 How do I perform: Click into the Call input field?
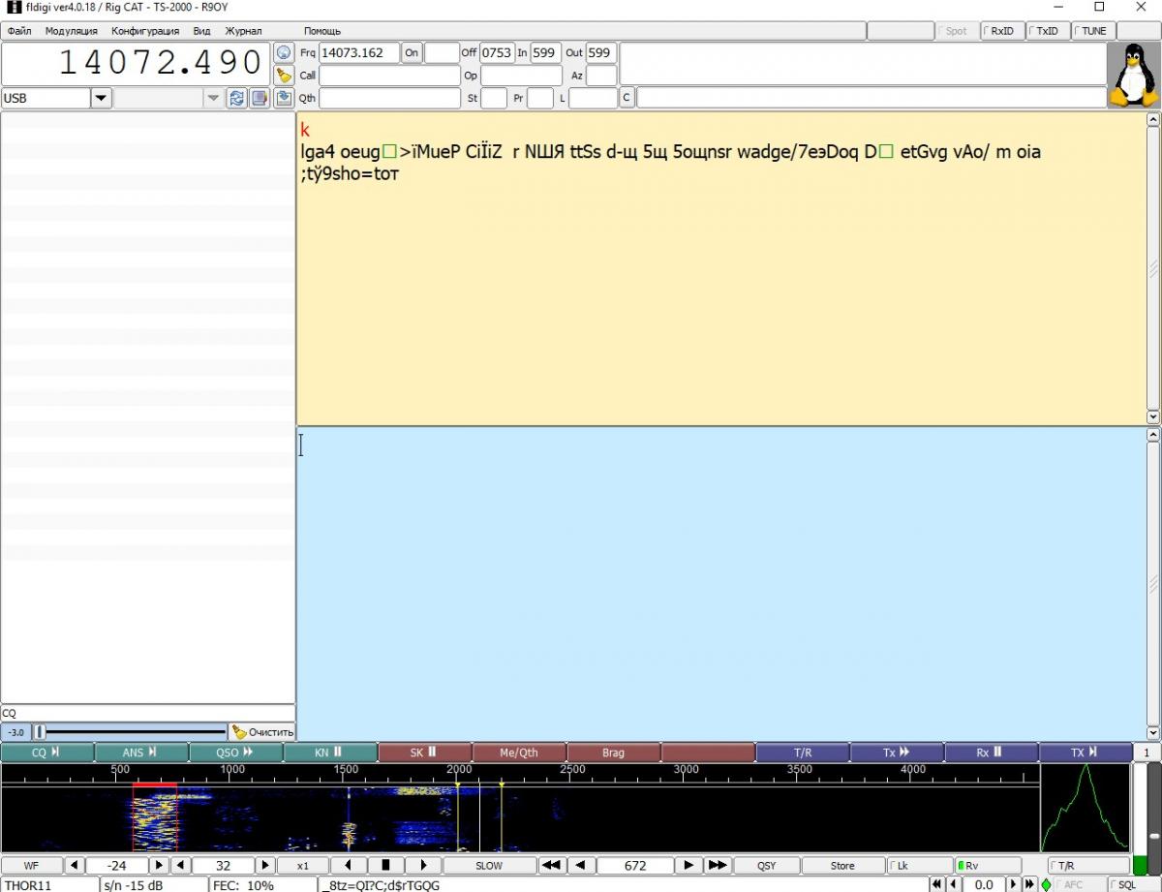389,76
